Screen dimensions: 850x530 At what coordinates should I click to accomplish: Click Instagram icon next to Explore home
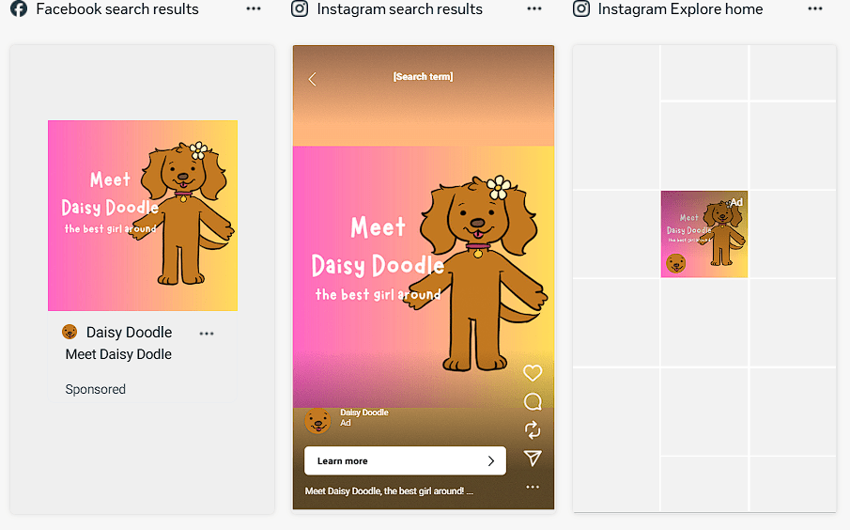pyautogui.click(x=581, y=8)
